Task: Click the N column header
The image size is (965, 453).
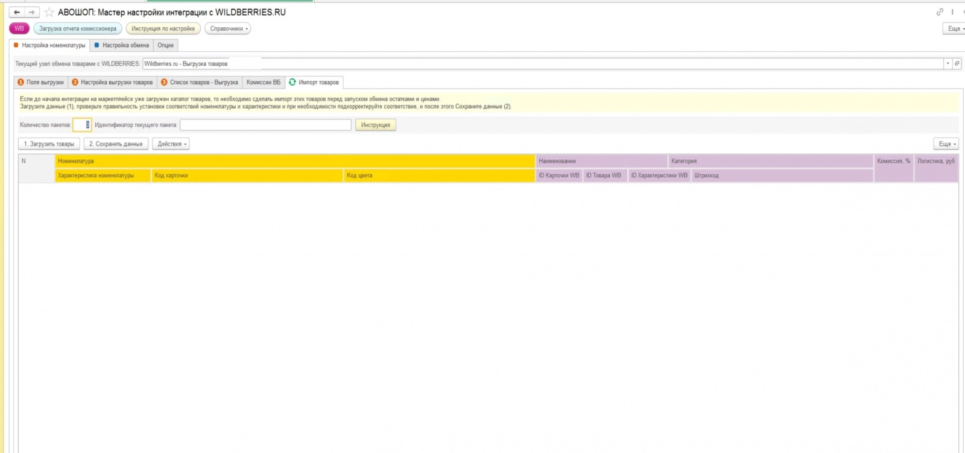Action: click(x=36, y=168)
